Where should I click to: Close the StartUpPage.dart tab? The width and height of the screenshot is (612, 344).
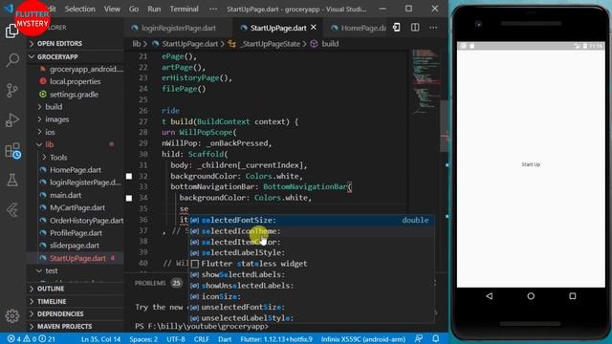tap(314, 28)
